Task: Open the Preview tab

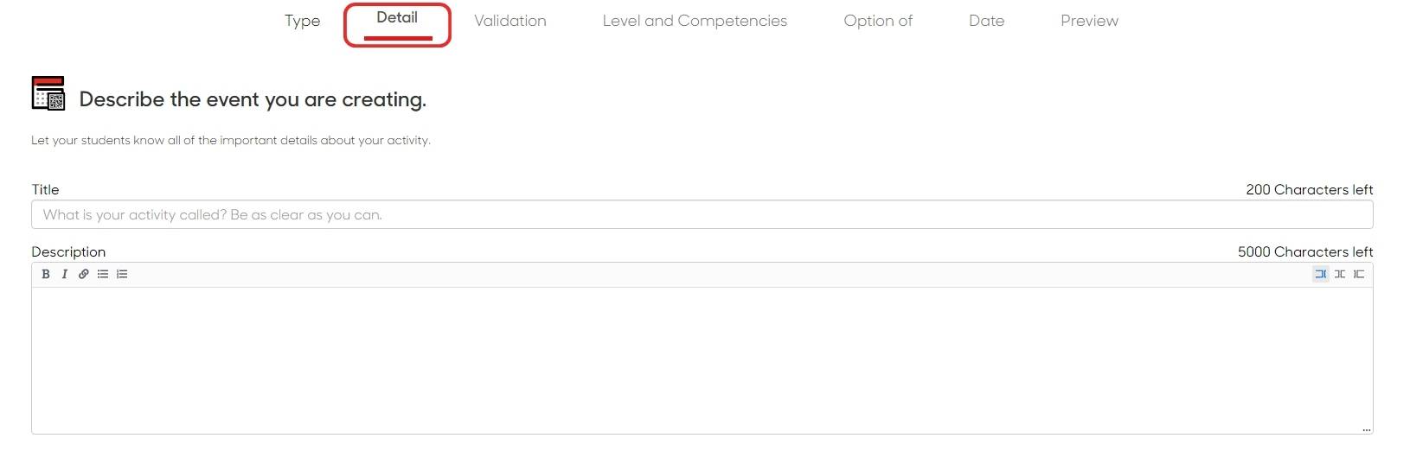Action: (1089, 21)
